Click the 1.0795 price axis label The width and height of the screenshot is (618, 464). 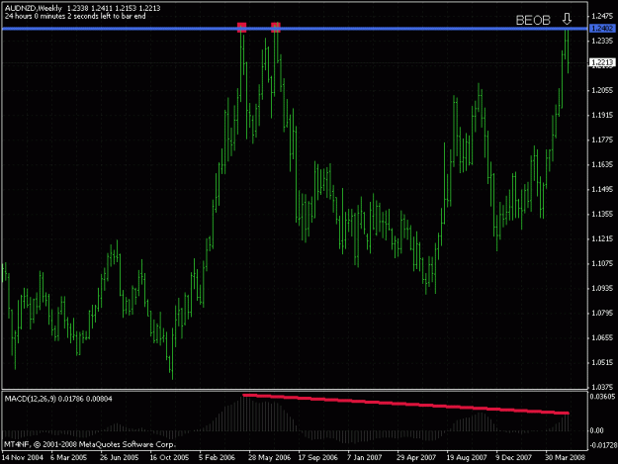coord(602,313)
